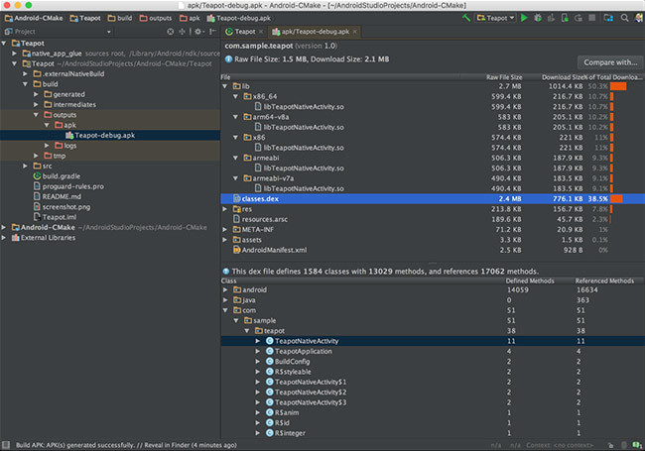645x451 pixels.
Task: Collapse the arm64-v8a folder
Action: coord(235,117)
